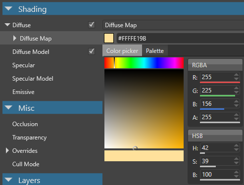The height and width of the screenshot is (185, 244).
Task: Click the S saturation value field
Action: point(217,161)
